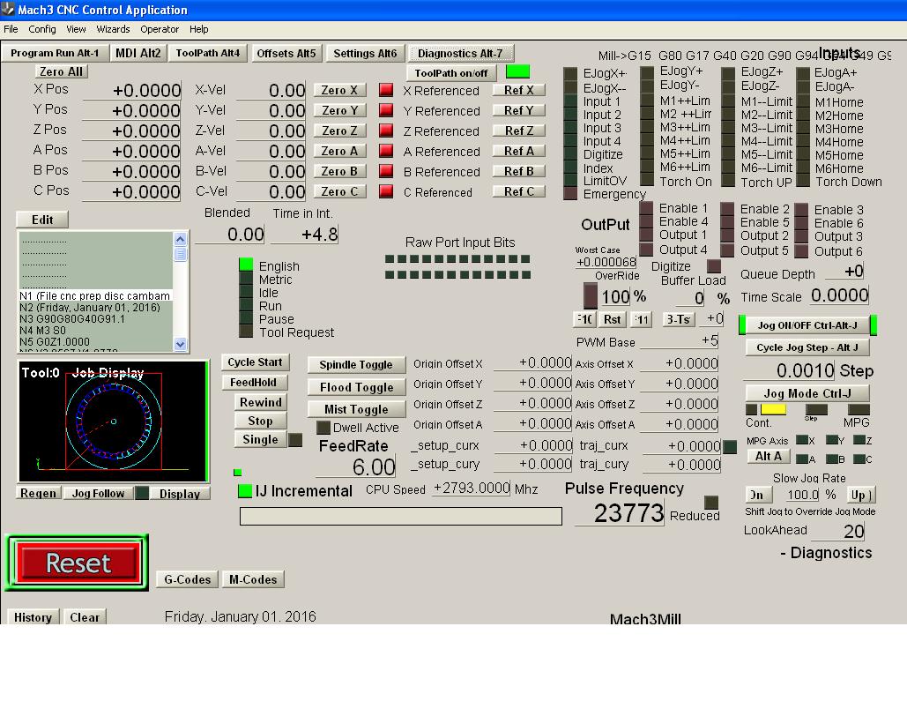Toggle Mist coolant
The height and width of the screenshot is (716, 907).
click(x=356, y=409)
